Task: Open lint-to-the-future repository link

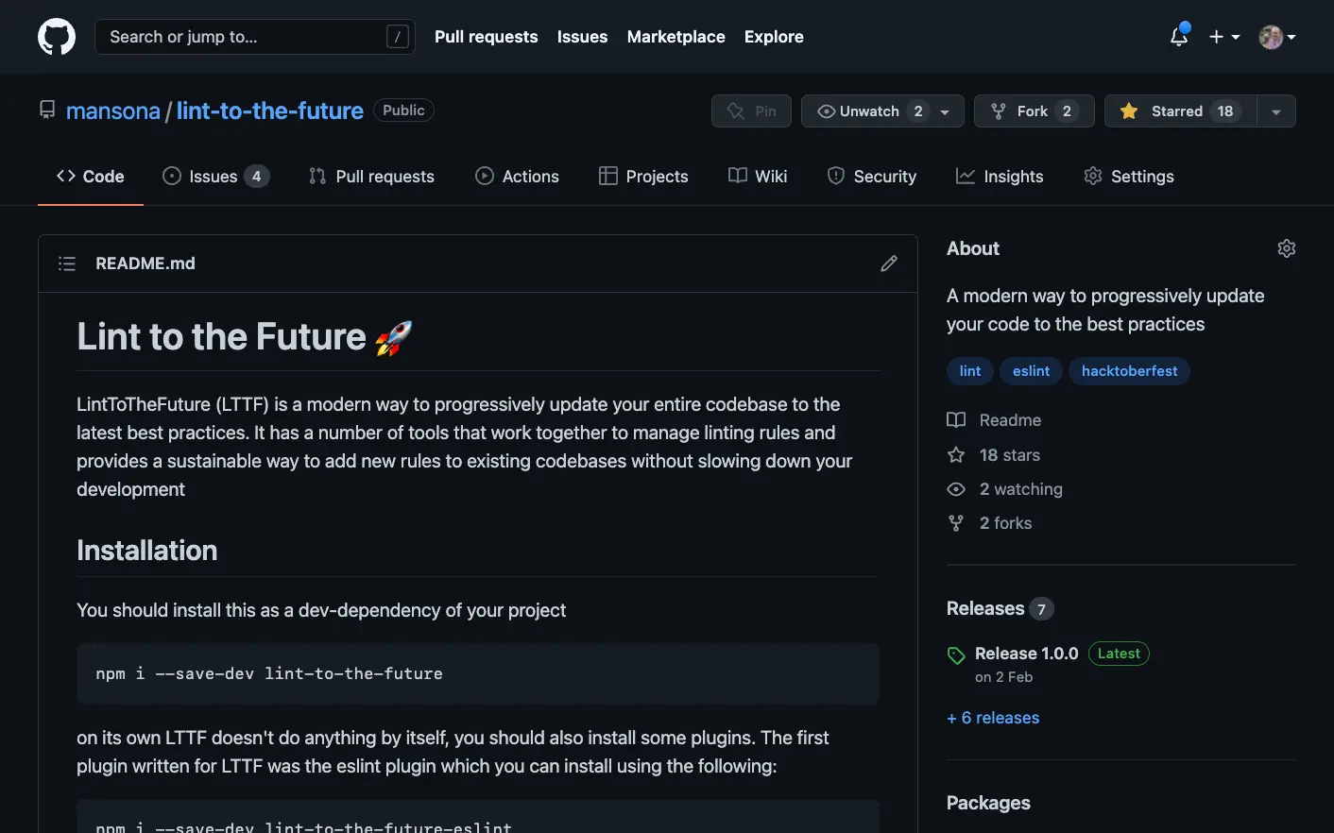Action: pyautogui.click(x=270, y=111)
